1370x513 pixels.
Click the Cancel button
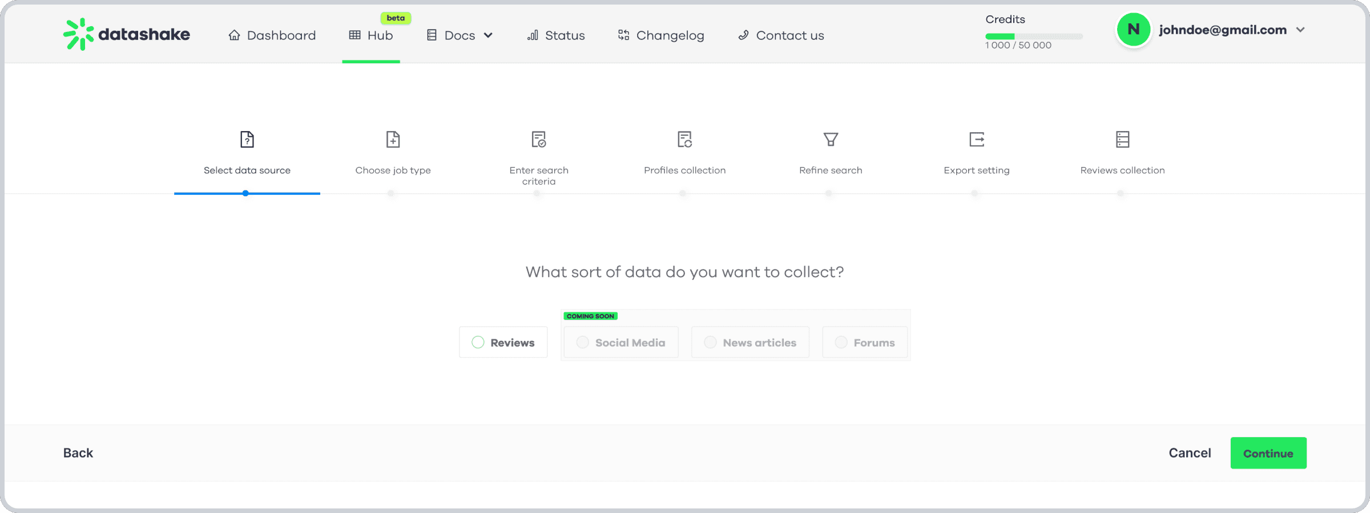pyautogui.click(x=1190, y=453)
